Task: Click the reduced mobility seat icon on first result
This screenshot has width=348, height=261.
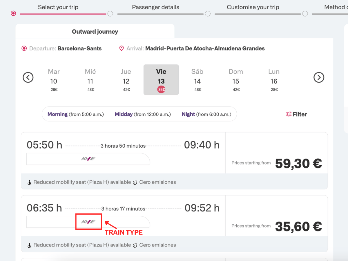Action: click(29, 182)
